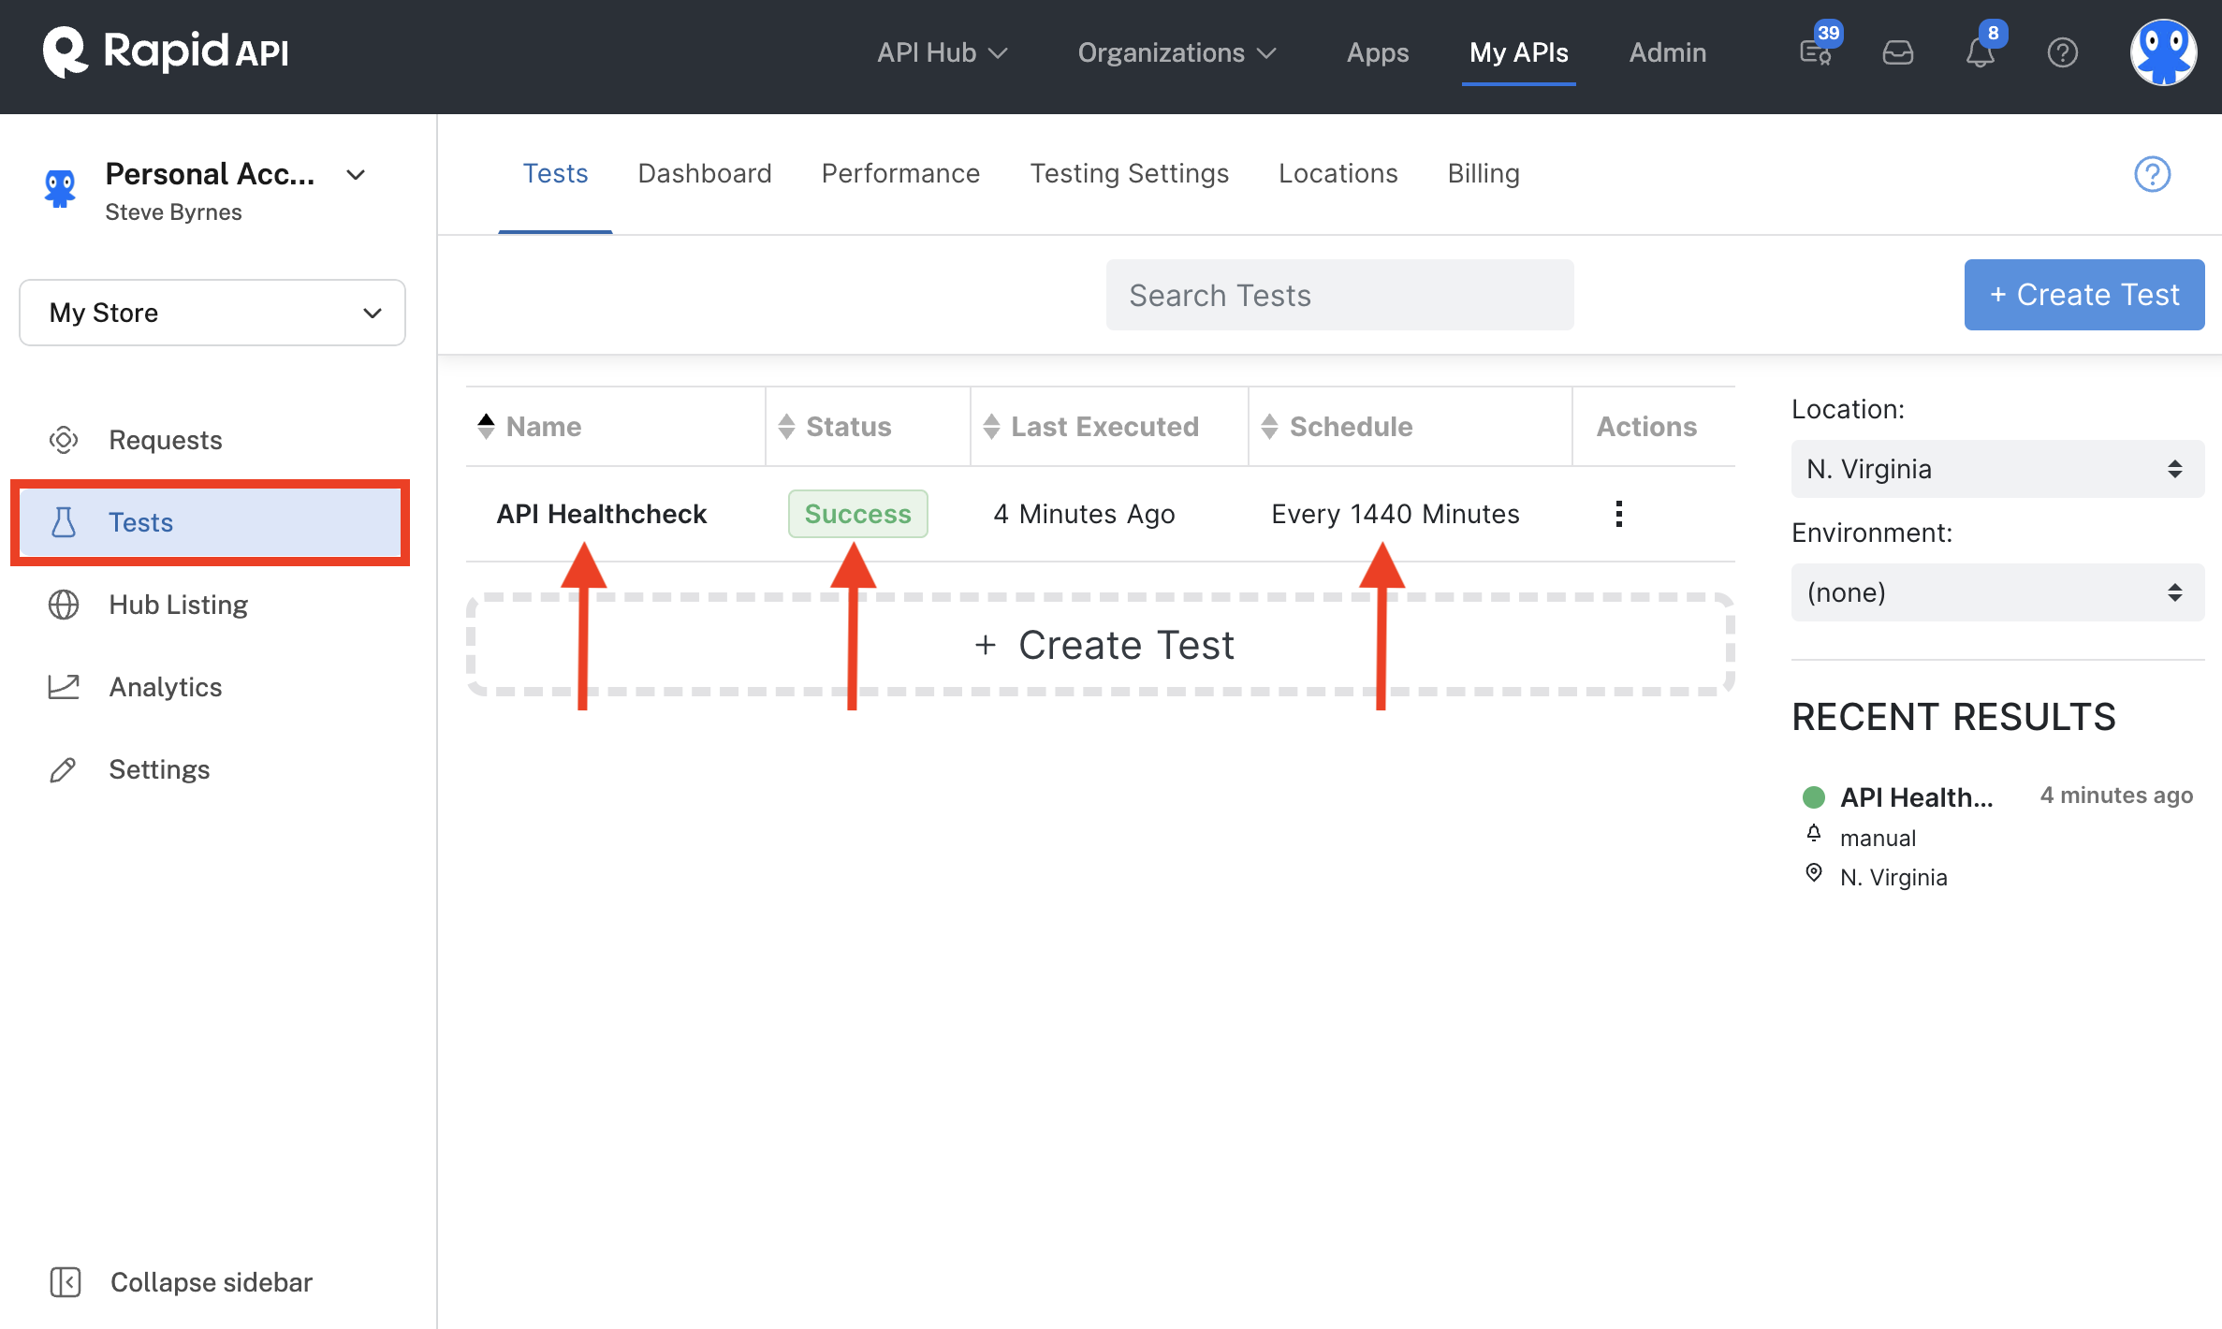Open the My Store API selector dropdown
Viewport: 2222px width, 1329px height.
click(212, 313)
